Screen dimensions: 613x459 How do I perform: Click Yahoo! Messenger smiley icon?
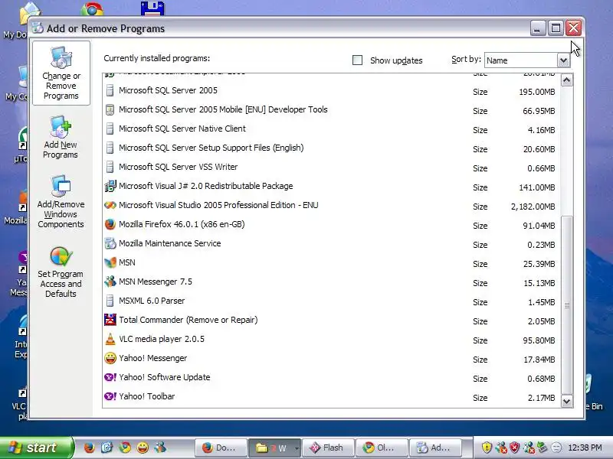coord(110,358)
